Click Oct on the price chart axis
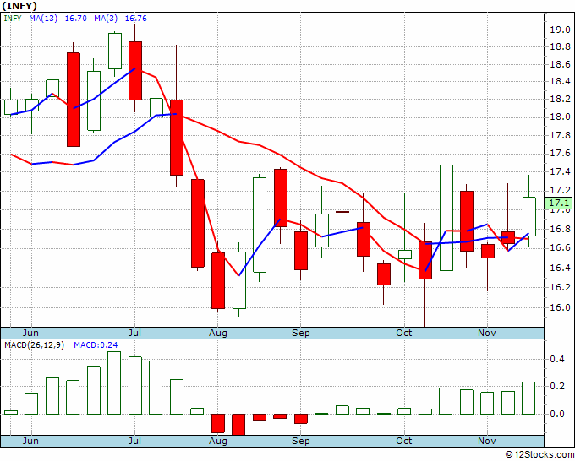 (404, 333)
